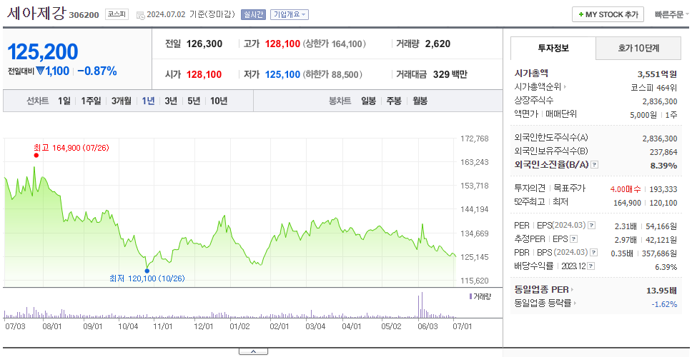
Task: Click the 시가총액 value 3,551억원
Action: [657, 74]
